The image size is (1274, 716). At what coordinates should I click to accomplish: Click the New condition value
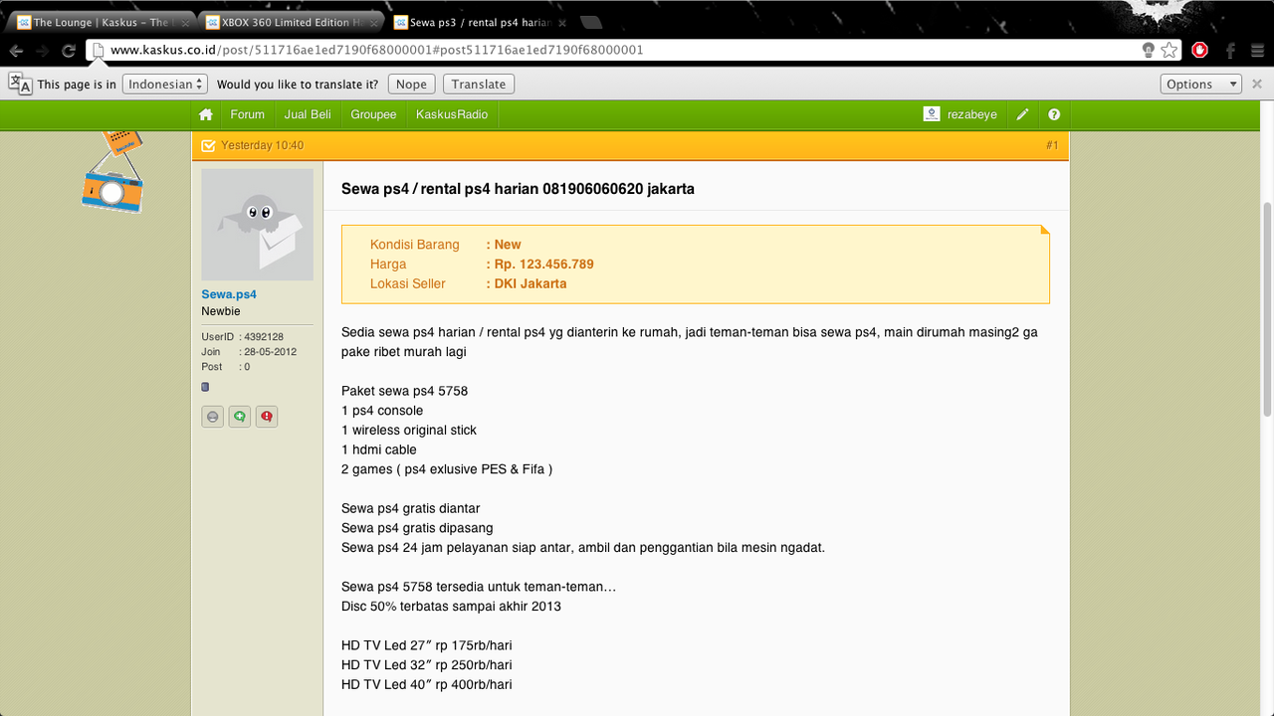pos(508,245)
